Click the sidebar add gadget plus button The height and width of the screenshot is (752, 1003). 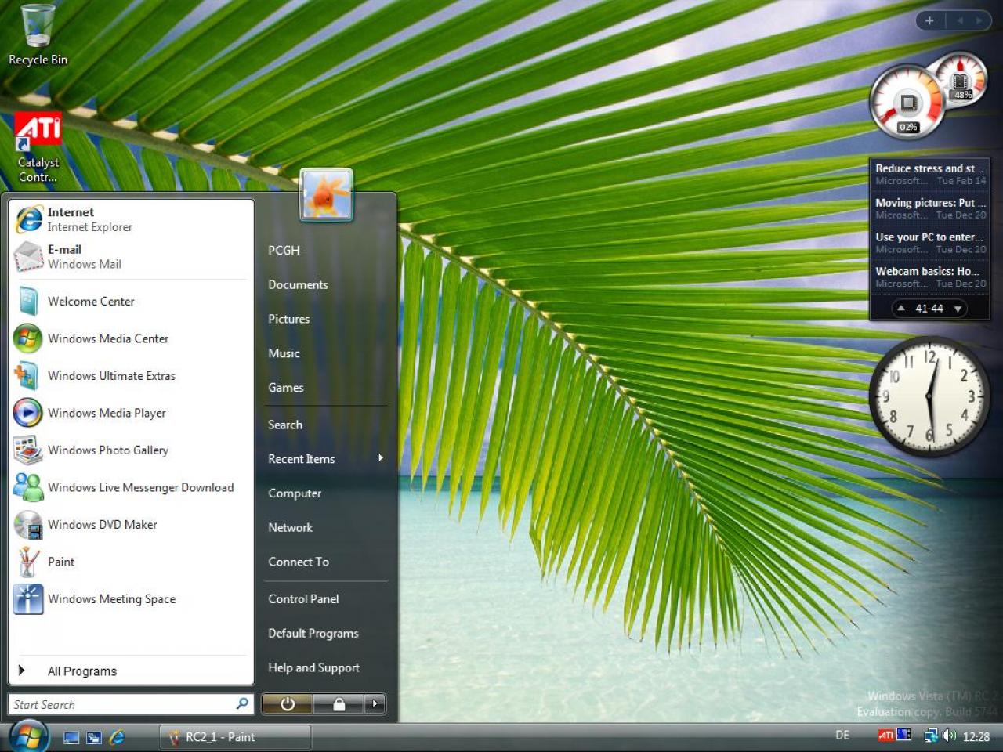pyautogui.click(x=929, y=20)
